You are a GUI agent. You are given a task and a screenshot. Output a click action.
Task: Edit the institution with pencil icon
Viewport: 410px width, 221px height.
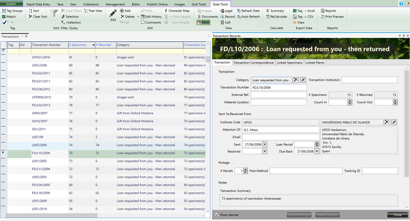[394, 122]
